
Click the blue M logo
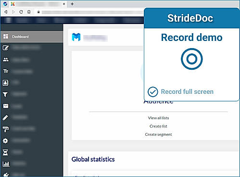(76, 37)
